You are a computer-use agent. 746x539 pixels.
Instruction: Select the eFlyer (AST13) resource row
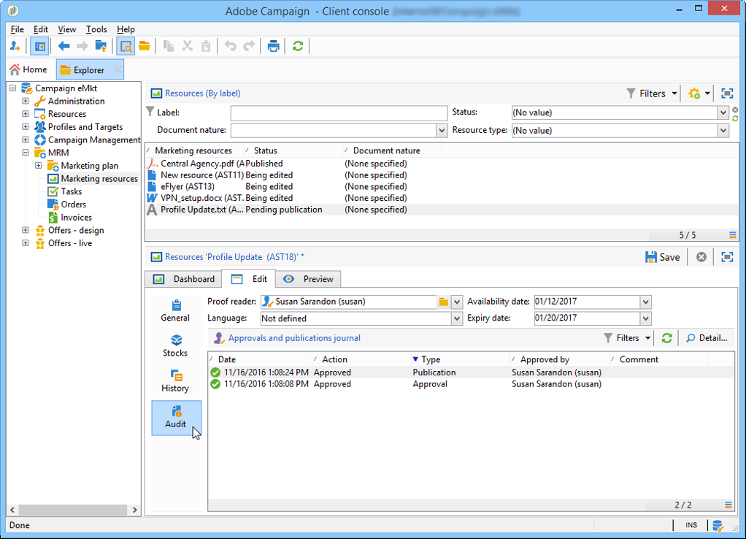click(x=442, y=187)
